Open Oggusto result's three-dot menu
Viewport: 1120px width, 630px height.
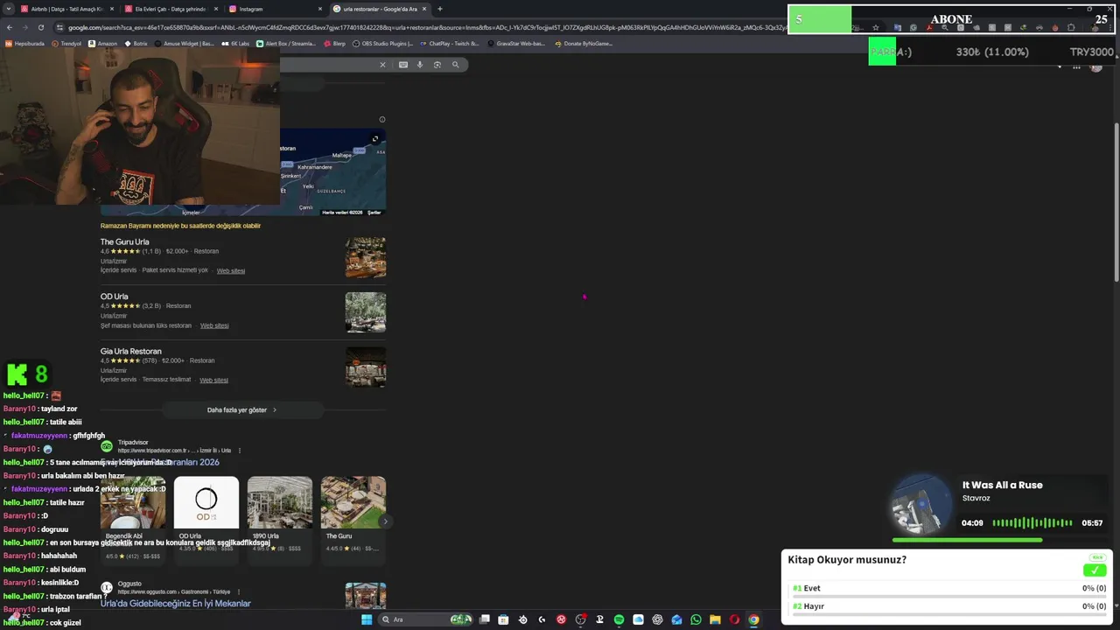240,591
